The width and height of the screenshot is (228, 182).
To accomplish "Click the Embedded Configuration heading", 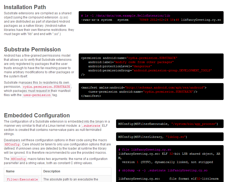I will (x=37, y=115).
